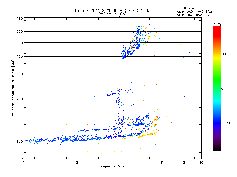Click y-axis tick label 100

(20, 142)
